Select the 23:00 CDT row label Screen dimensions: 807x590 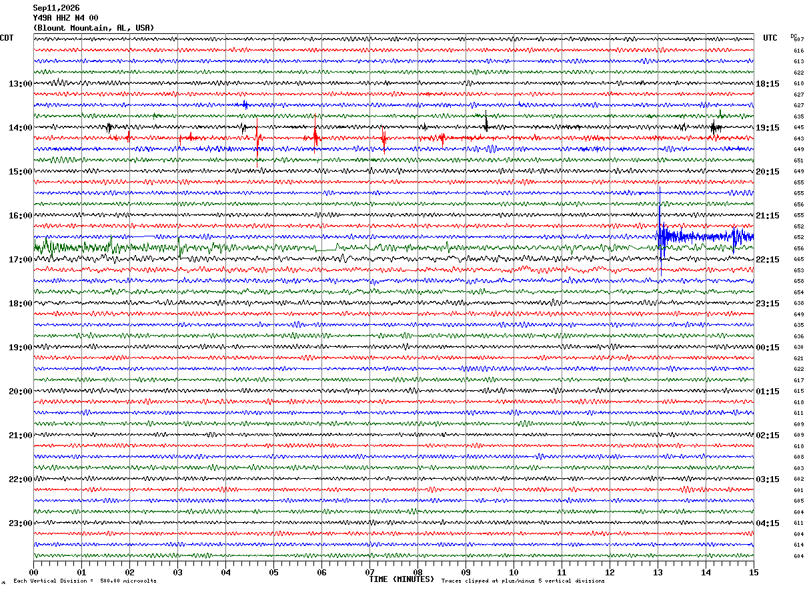tap(20, 523)
